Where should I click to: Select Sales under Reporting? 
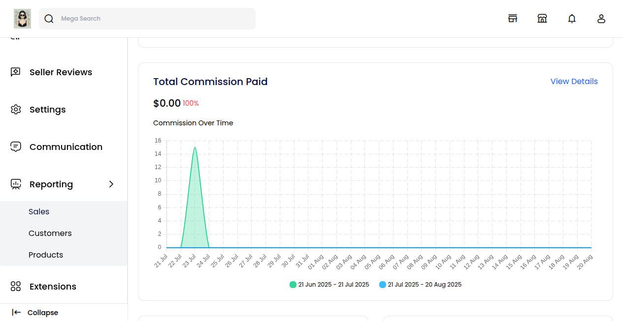coord(39,211)
